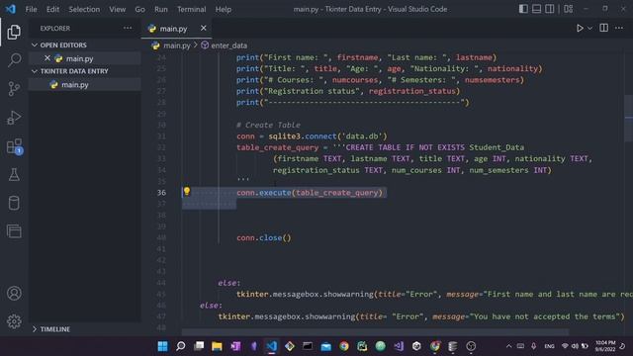Image resolution: width=633 pixels, height=356 pixels.
Task: Click the horizontal scrollbar of the editor
Action: coord(375,332)
